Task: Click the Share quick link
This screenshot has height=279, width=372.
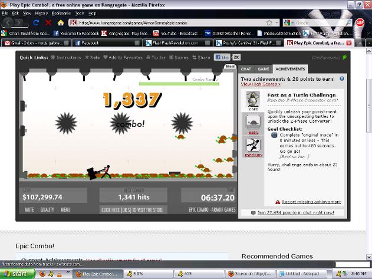Action: (201, 57)
